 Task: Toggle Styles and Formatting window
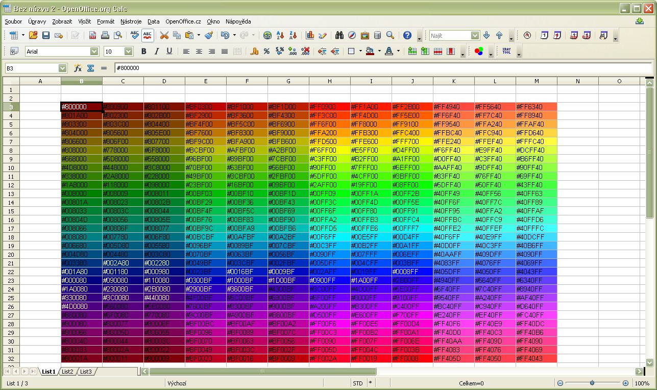(14, 51)
